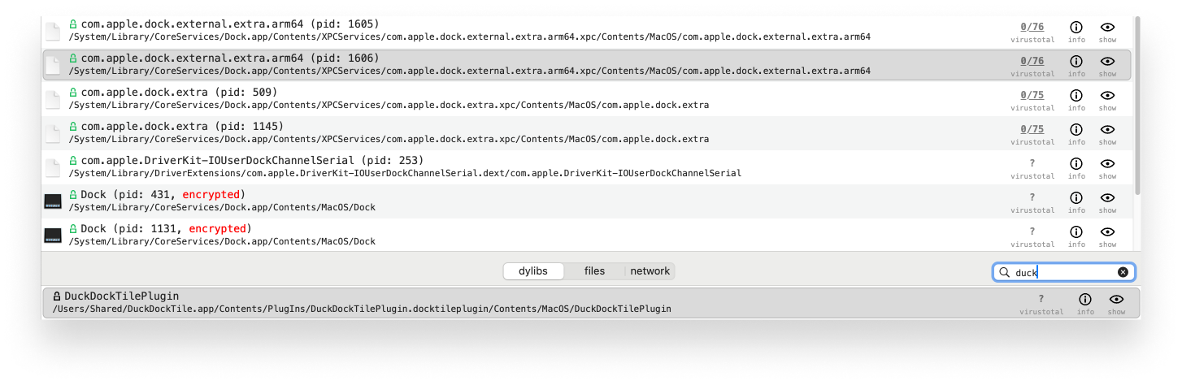Open VirusTotal 0/75 result for pid 509

(1032, 95)
